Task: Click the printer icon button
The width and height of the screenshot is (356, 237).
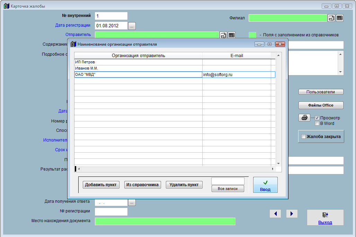Action: coord(304,118)
